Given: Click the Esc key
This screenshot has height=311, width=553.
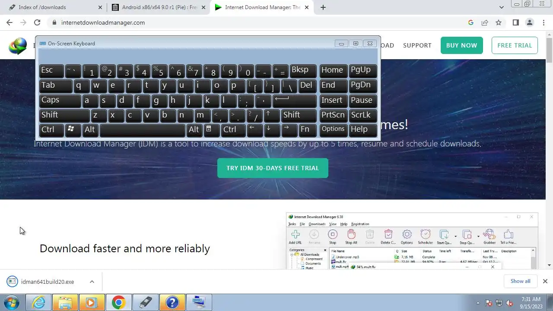Looking at the screenshot, I should click(x=51, y=70).
